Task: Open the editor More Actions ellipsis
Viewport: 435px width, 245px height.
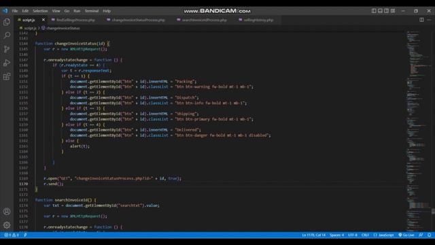Action: point(429,20)
